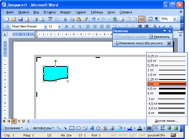Expand the undo history arrow
This screenshot has height=139, width=189.
98,19
